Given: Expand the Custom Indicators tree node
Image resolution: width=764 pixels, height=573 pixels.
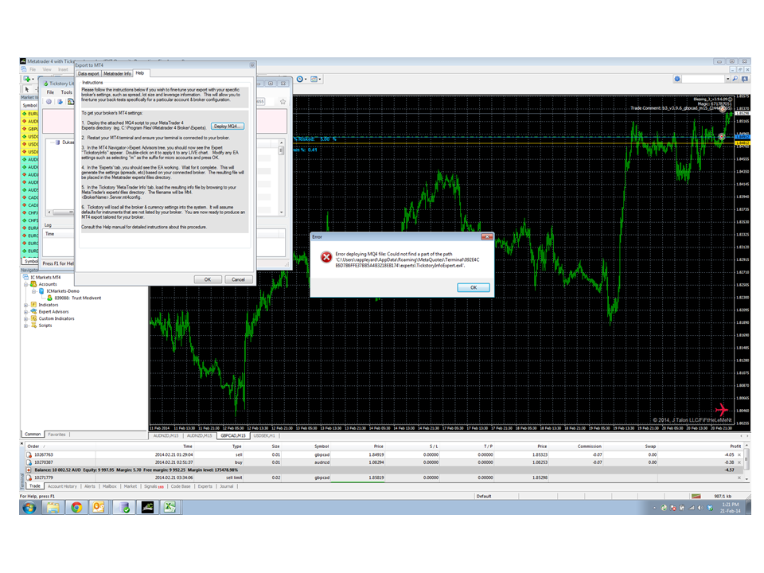Looking at the screenshot, I should coord(25,318).
